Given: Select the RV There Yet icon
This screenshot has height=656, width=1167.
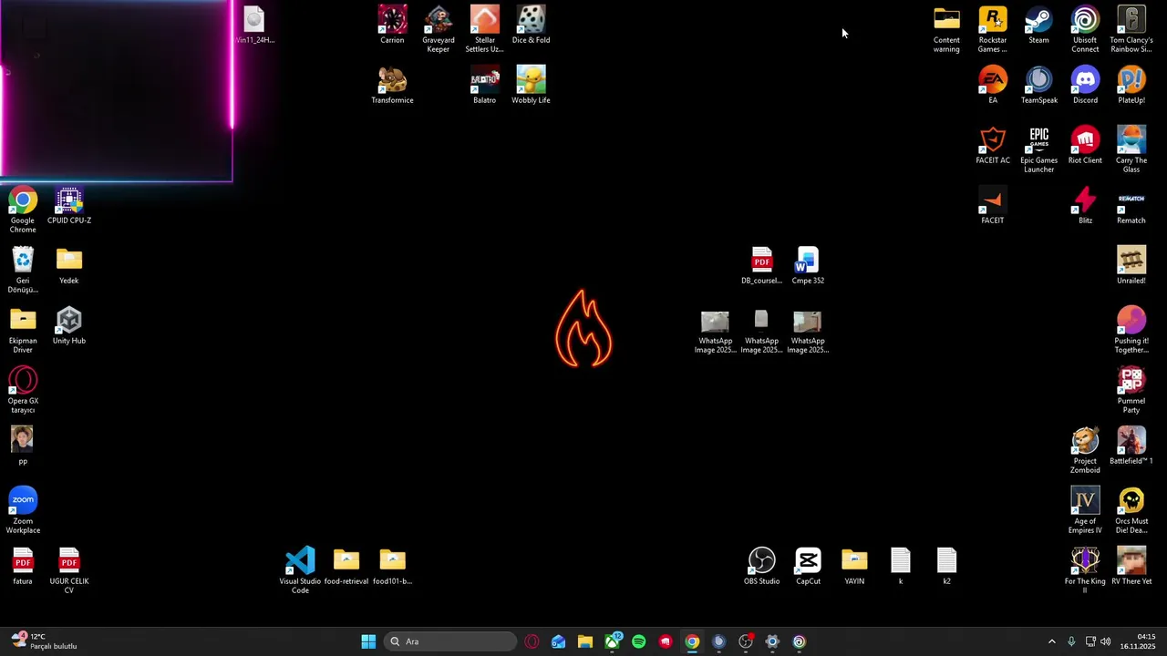Looking at the screenshot, I should pos(1131,566).
